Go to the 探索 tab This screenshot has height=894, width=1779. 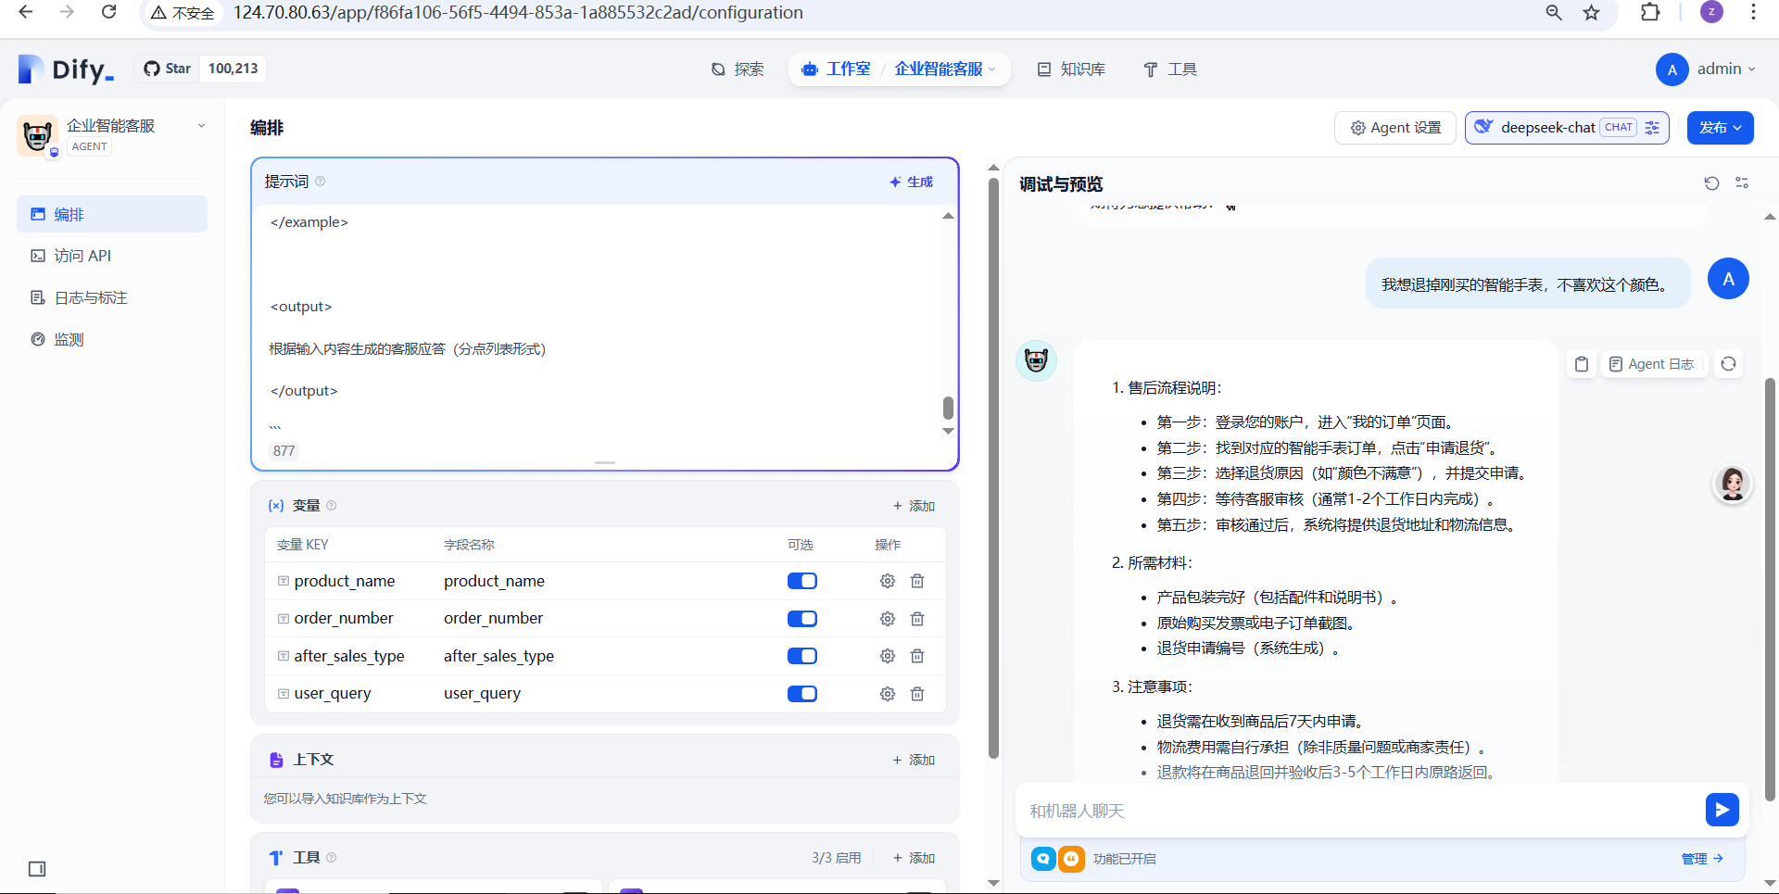pyautogui.click(x=738, y=69)
